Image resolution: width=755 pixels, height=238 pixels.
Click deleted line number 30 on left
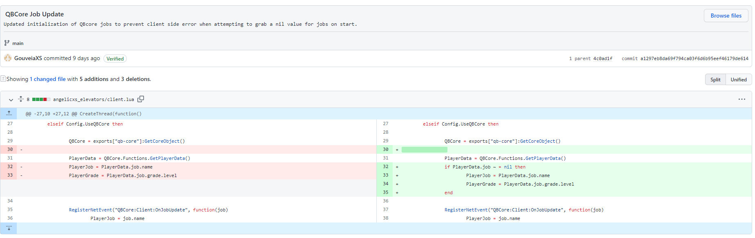point(10,149)
